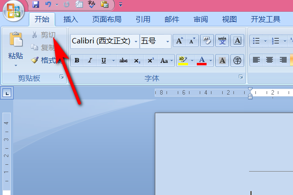
Task: Open the highlight color dropdown arrow
Action: point(192,60)
